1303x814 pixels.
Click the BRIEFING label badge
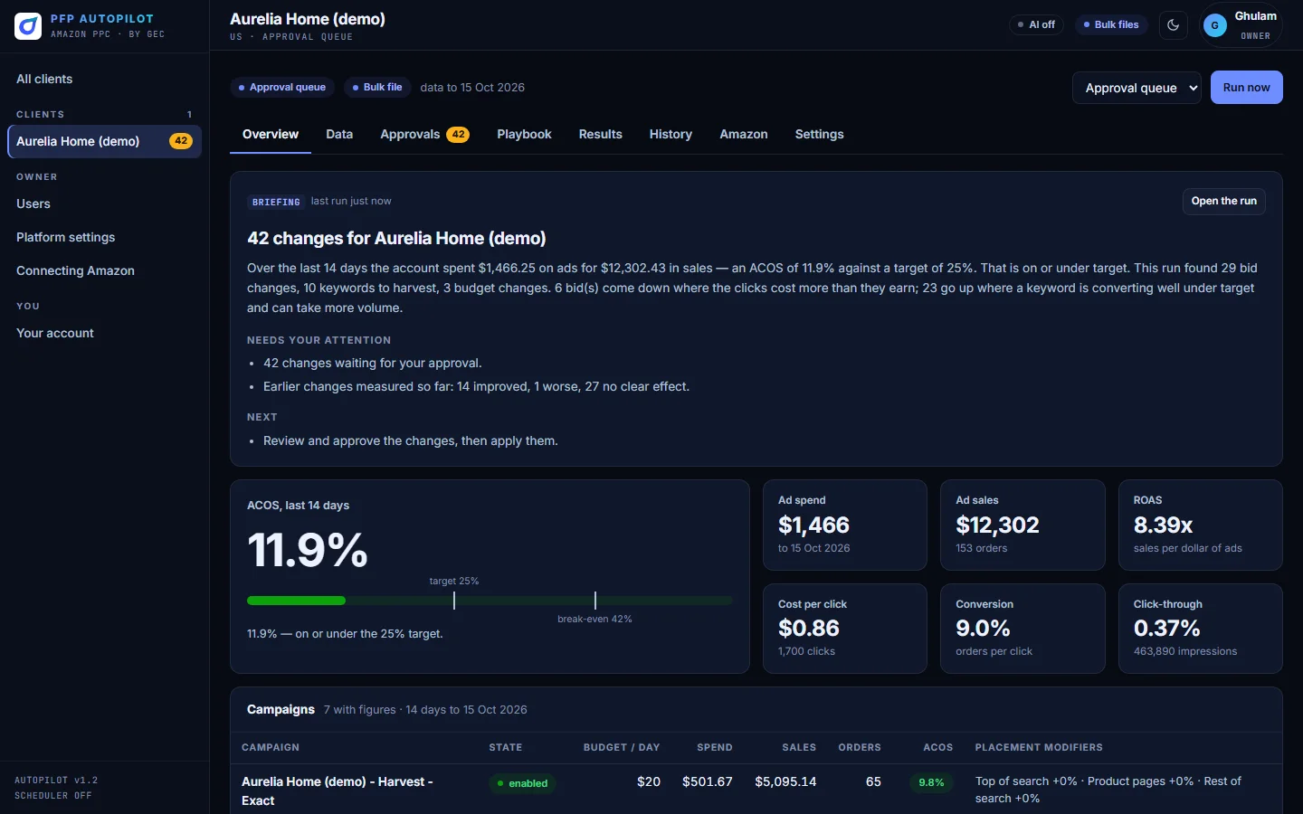click(276, 202)
